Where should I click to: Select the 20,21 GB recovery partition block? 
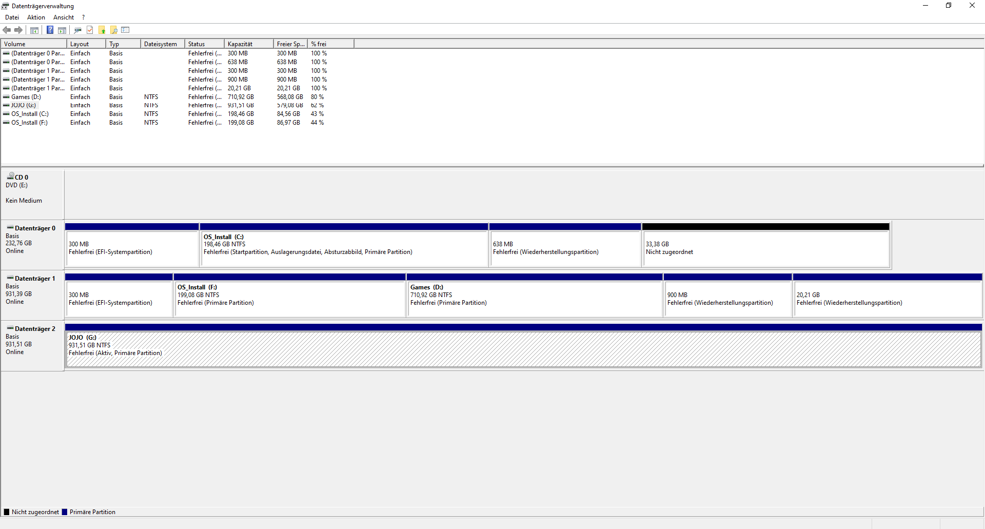coord(888,295)
